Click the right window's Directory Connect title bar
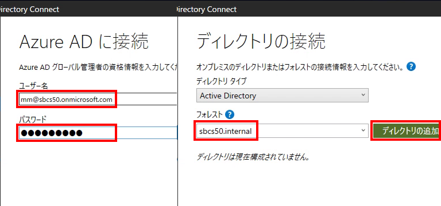 pos(309,9)
